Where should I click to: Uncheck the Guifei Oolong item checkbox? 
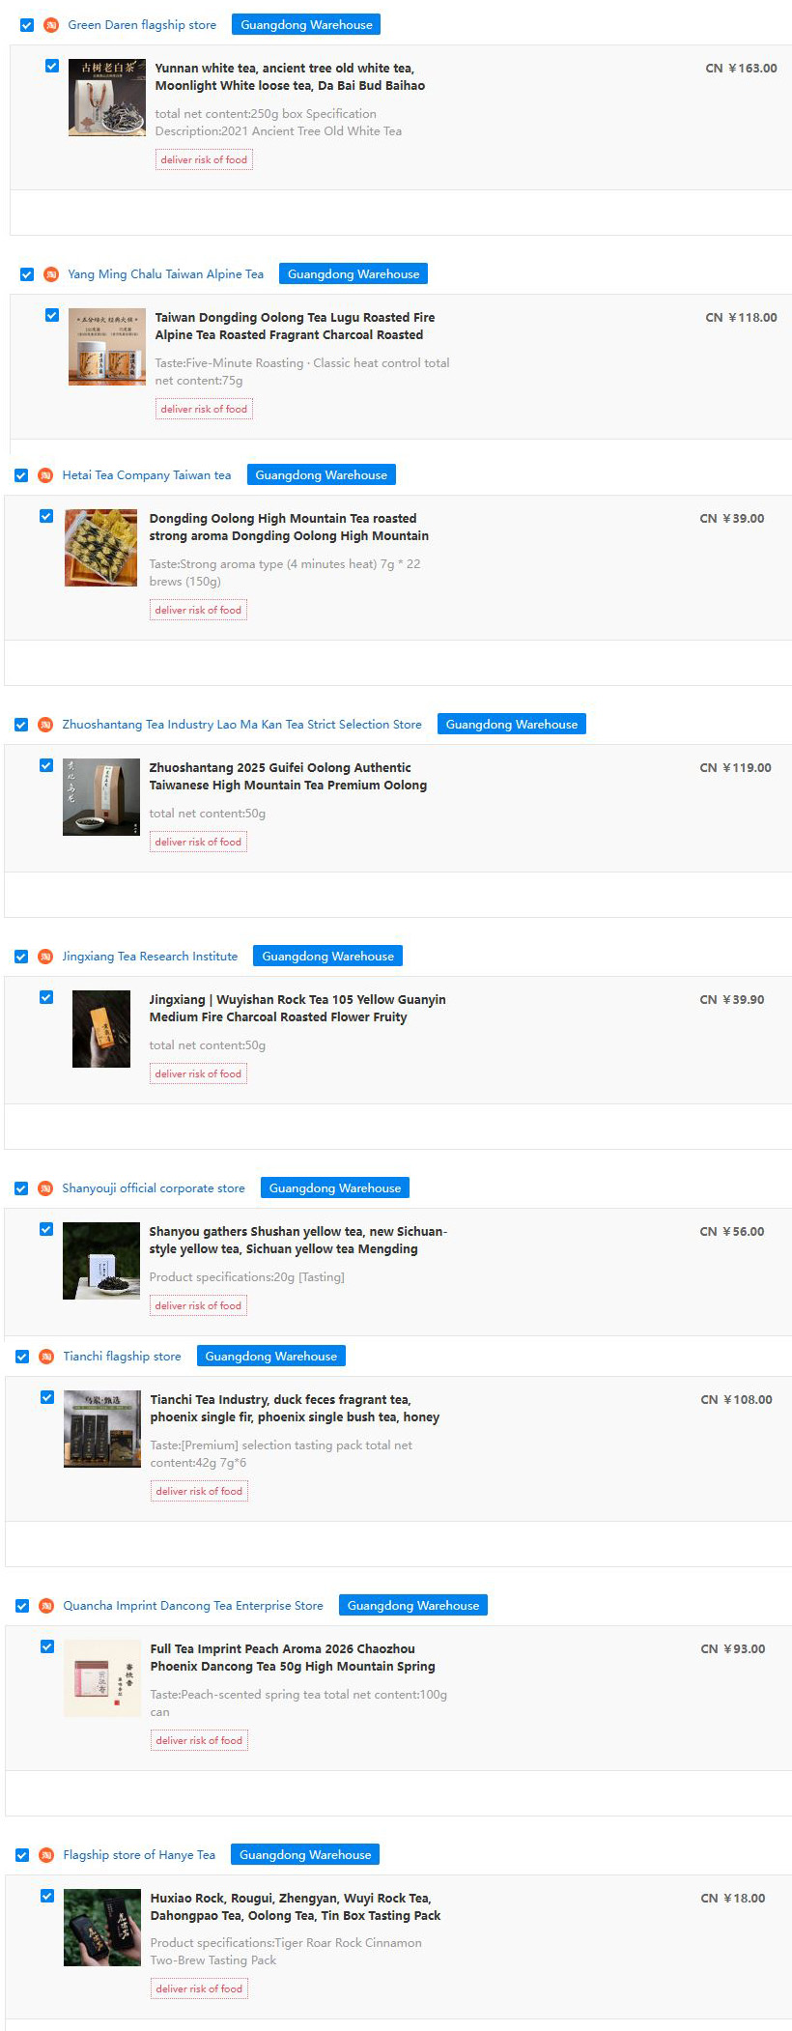[46, 766]
